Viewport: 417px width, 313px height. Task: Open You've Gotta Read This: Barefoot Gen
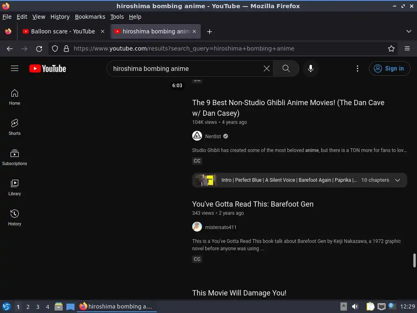[x=252, y=204]
